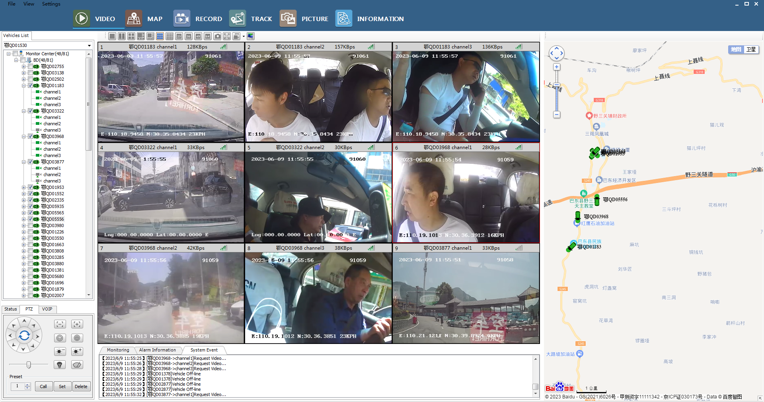The image size is (764, 402).
Task: Uncheck vehicle 鄂QD01183 in the tree
Action: point(31,85)
